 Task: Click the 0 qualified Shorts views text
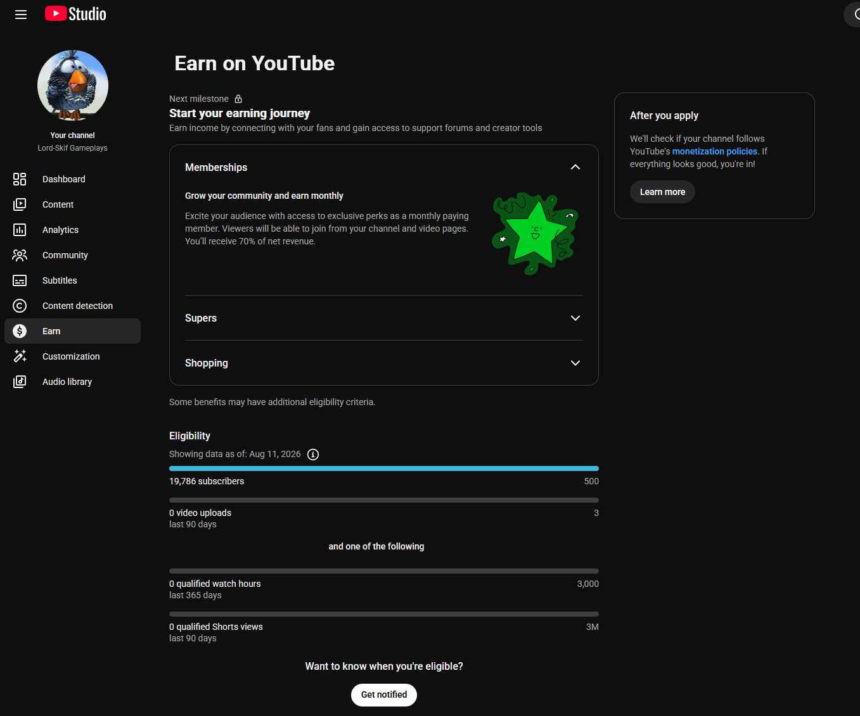[216, 627]
